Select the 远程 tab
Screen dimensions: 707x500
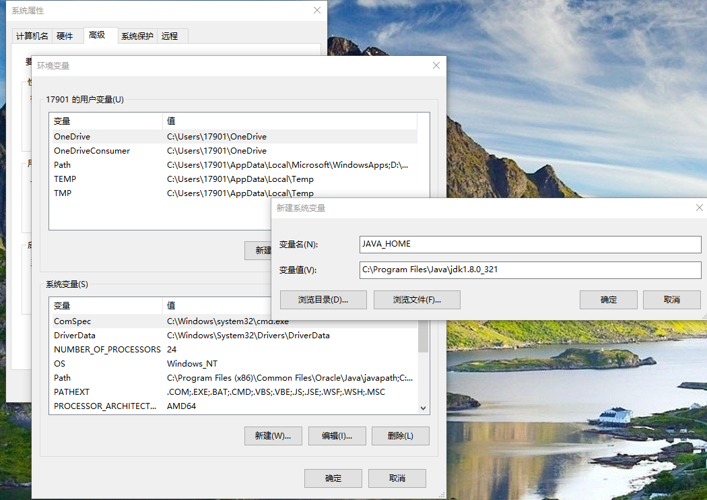170,36
